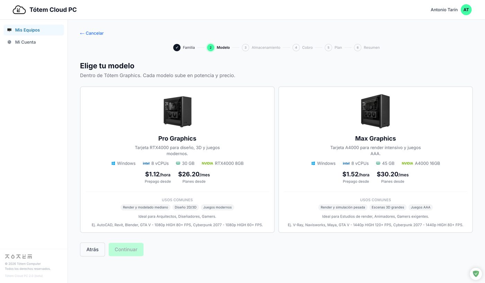
Task: Click the gear icon beside Mi Cuenta
Action: click(9, 42)
